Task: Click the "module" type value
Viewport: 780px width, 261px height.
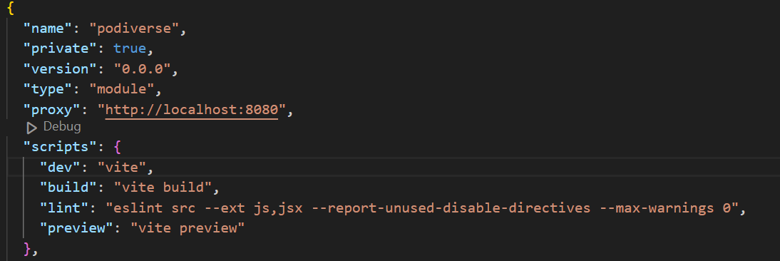Action: pos(121,89)
